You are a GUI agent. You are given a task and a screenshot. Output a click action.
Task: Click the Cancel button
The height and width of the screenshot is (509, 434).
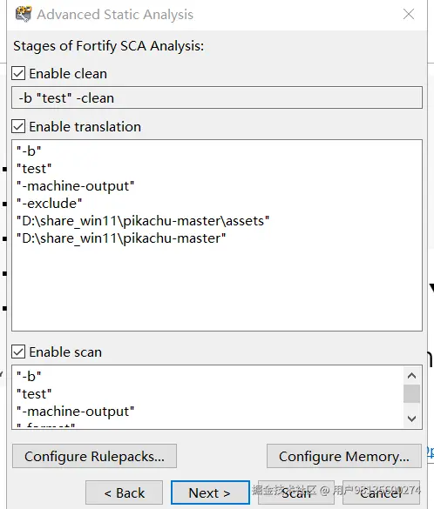click(381, 492)
